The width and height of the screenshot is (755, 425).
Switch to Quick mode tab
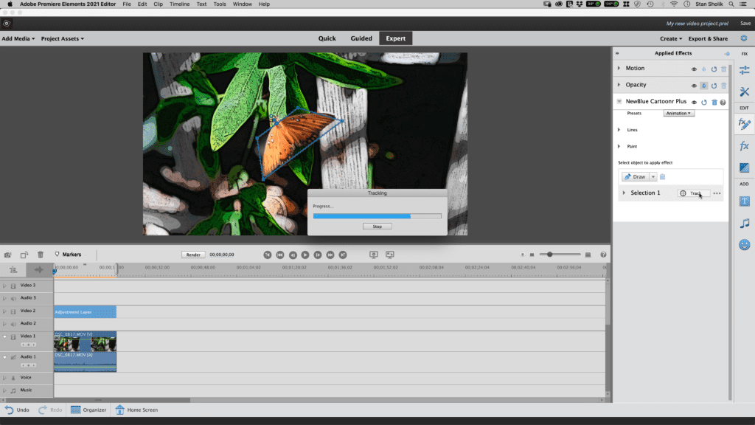[327, 38]
